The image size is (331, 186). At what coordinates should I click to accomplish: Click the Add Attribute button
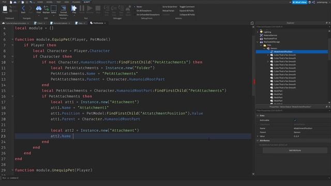pyautogui.click(x=295, y=150)
